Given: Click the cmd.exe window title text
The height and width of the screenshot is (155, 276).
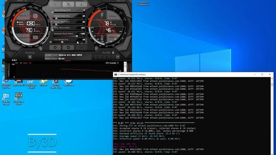Looking at the screenshot, I should pyautogui.click(x=132, y=74).
